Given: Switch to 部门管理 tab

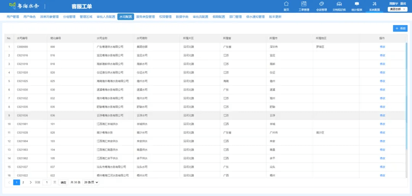Looking at the screenshot, I should 235,17.
